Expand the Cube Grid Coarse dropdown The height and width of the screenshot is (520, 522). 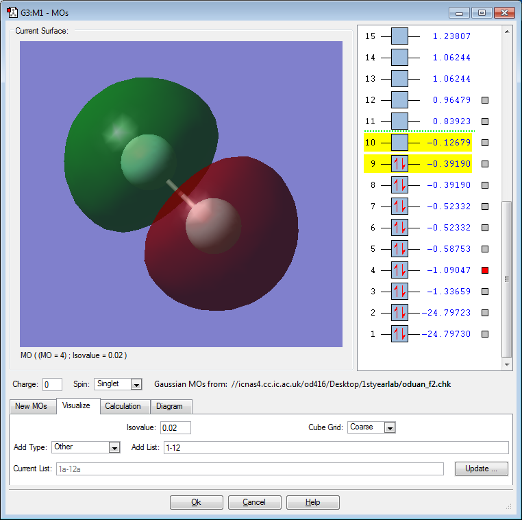pos(390,427)
